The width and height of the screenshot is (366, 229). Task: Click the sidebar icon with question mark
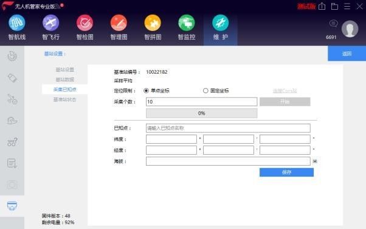pyautogui.click(x=12, y=142)
